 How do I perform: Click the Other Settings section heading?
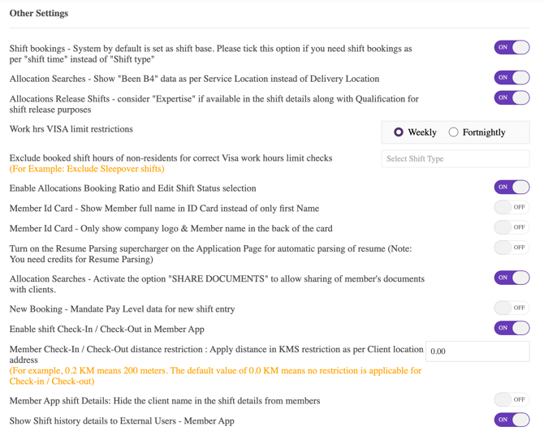[x=39, y=14]
